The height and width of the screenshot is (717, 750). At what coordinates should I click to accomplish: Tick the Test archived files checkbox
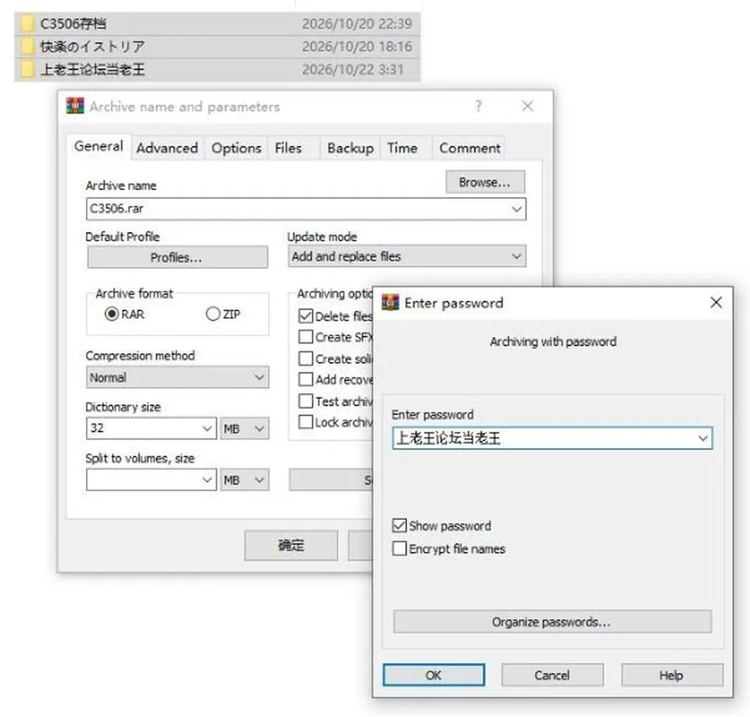(305, 401)
